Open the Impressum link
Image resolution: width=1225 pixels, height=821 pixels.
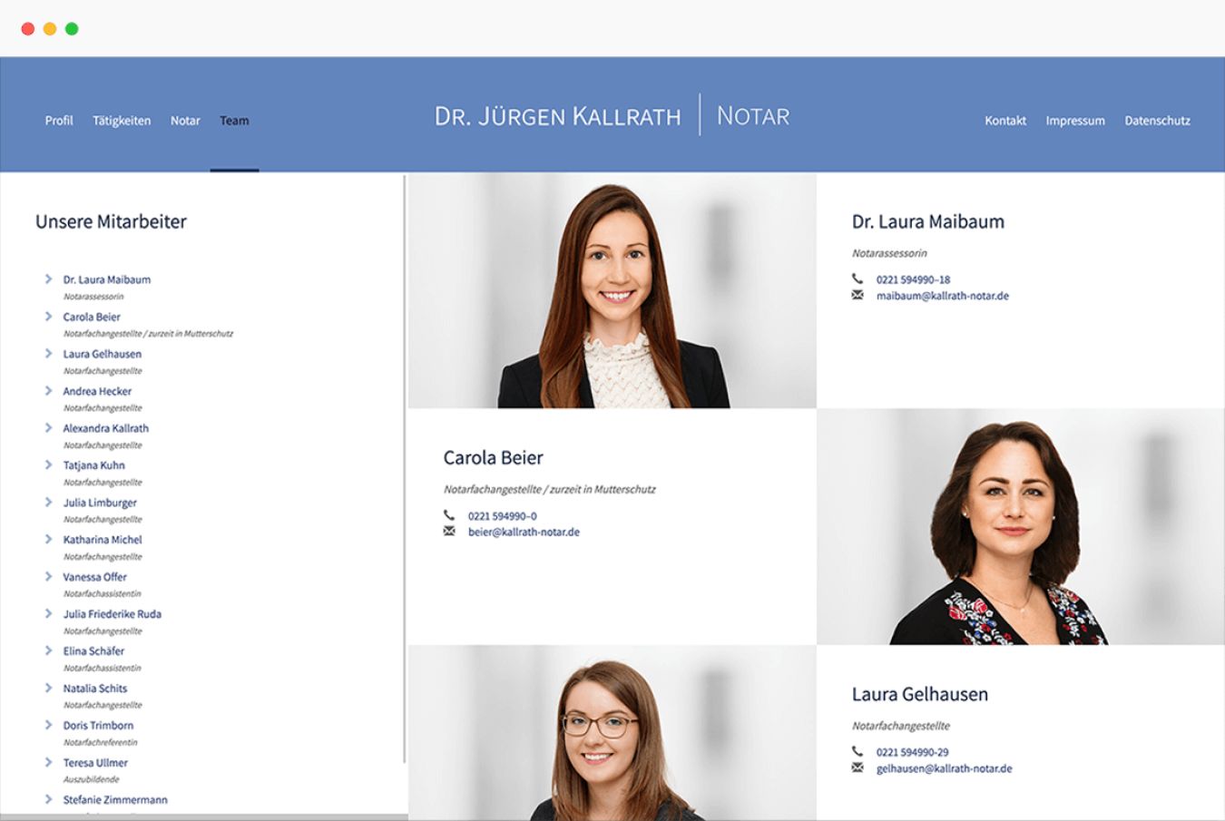tap(1075, 121)
